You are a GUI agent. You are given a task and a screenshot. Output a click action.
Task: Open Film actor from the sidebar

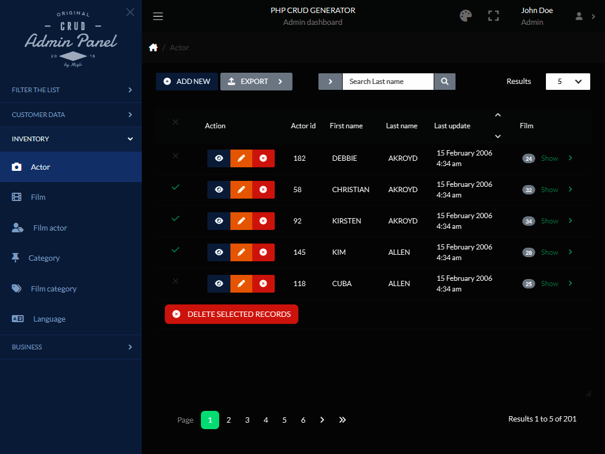50,228
